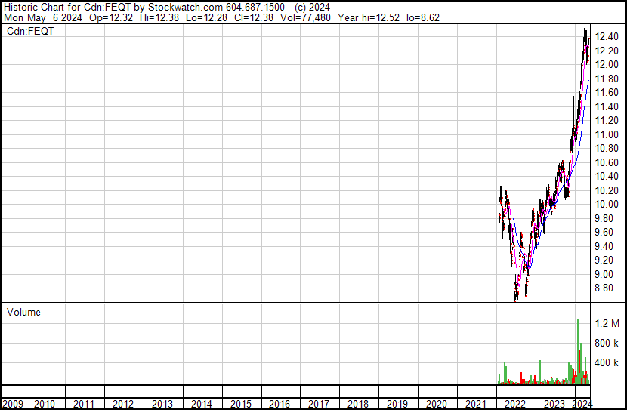
Task: Click the Volume panel label
Action: tap(23, 312)
